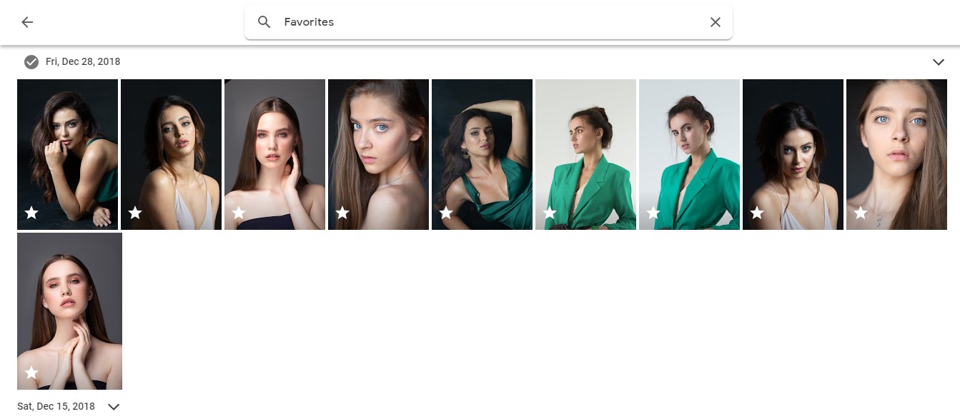Open extreme close-up face photo with long hair
Viewport: 960px width, 419px height.
click(x=896, y=154)
